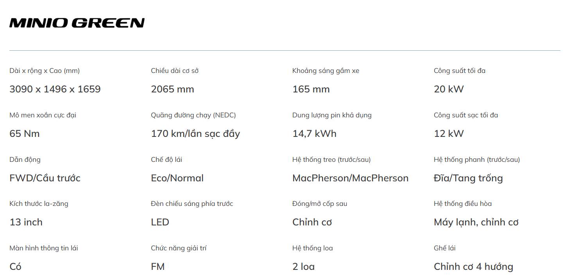Click the 170 km/lần sạc đầy range text

click(195, 134)
